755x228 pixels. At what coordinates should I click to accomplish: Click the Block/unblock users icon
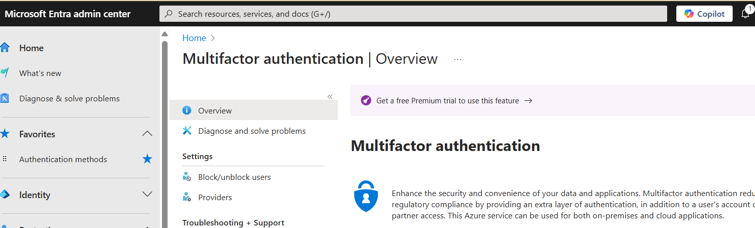click(x=187, y=177)
